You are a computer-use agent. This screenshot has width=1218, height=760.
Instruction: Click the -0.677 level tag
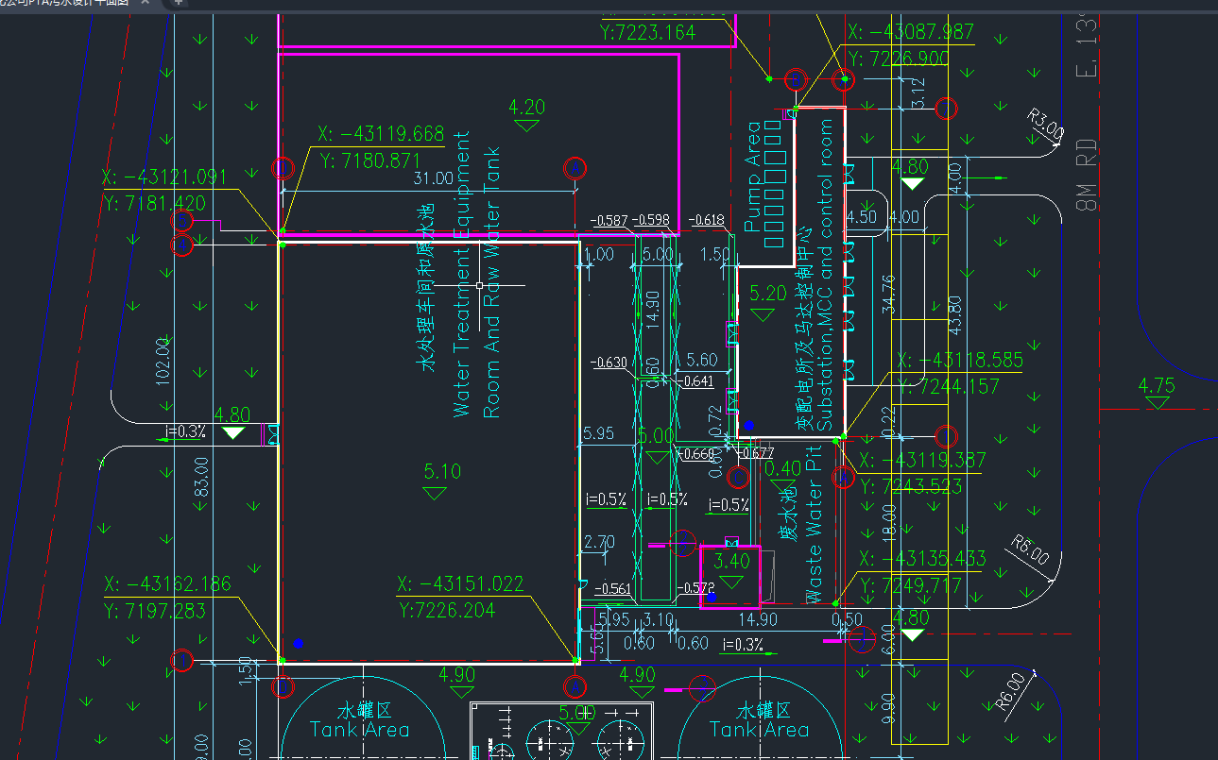click(x=757, y=454)
